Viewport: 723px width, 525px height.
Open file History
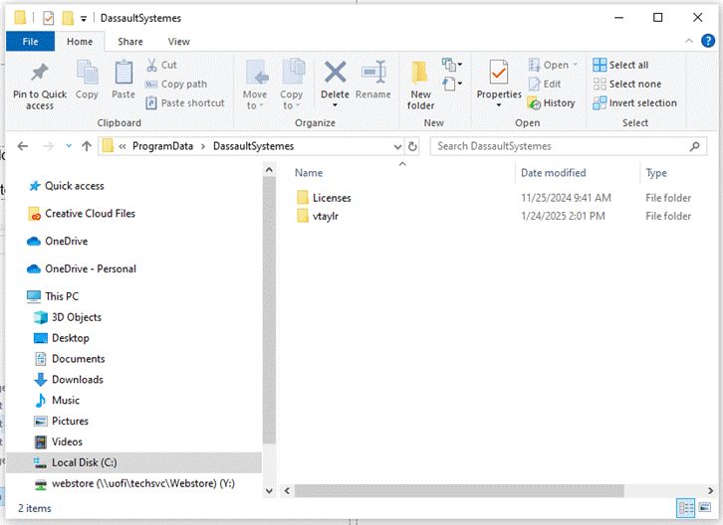552,103
